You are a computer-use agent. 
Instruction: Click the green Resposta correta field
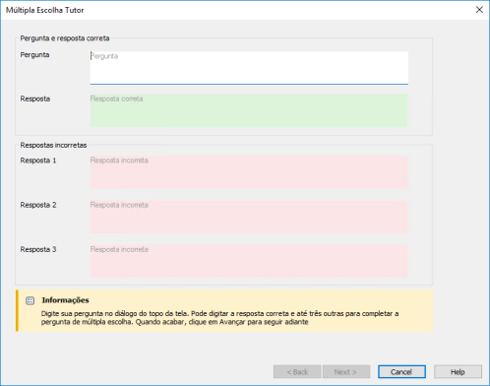(x=249, y=110)
